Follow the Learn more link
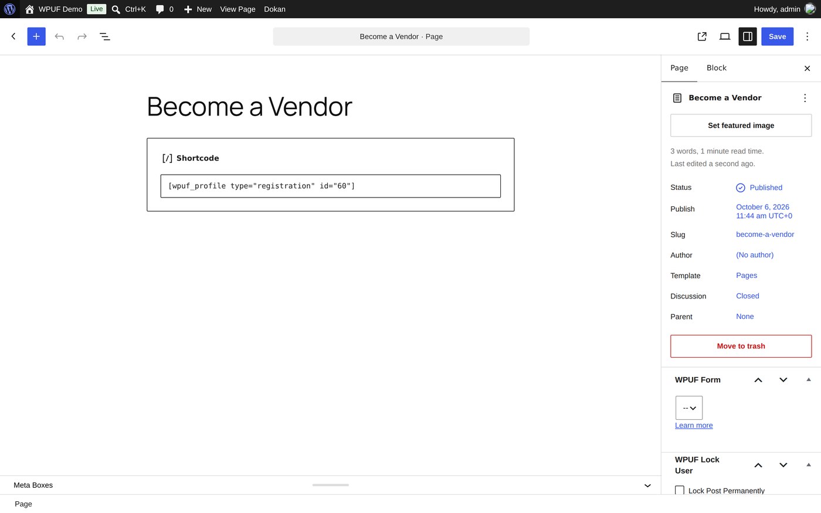The height and width of the screenshot is (513, 821). tap(694, 426)
